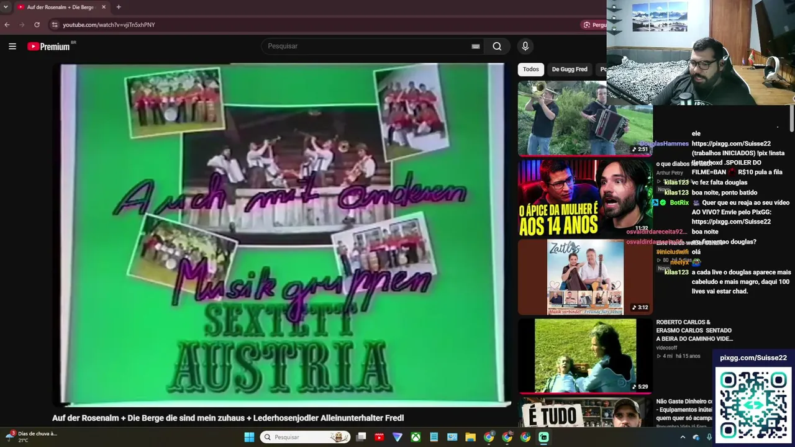
Task: Switch to the Auf der Rosenalm tab
Action: pyautogui.click(x=60, y=7)
